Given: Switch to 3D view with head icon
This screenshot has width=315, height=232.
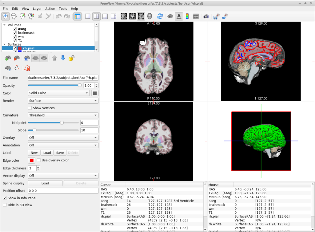Looking at the screenshot, I should point(150,16).
